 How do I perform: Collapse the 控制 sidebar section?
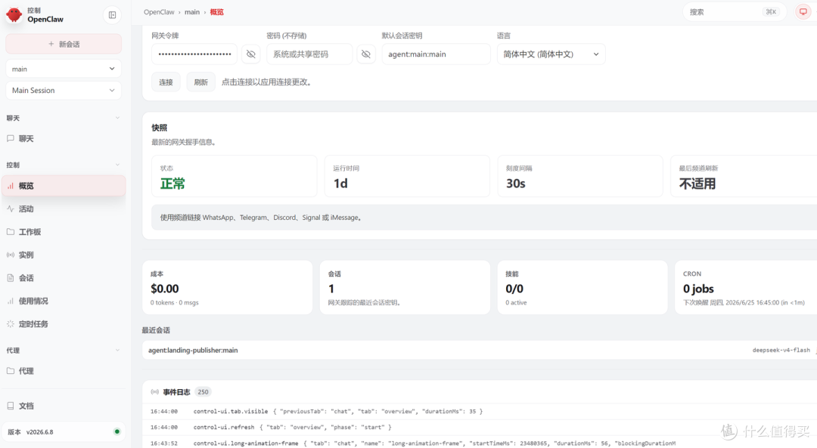pyautogui.click(x=117, y=165)
